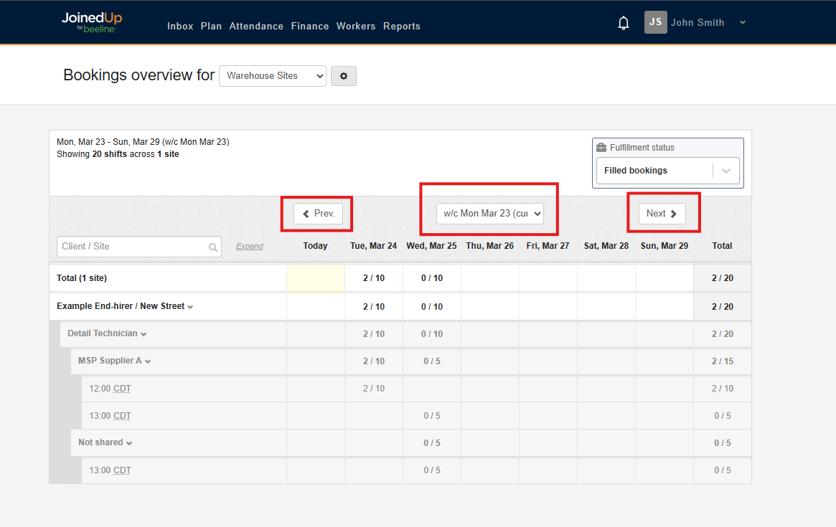The image size is (836, 527).
Task: Advance to next week with Next button
Action: click(x=662, y=214)
